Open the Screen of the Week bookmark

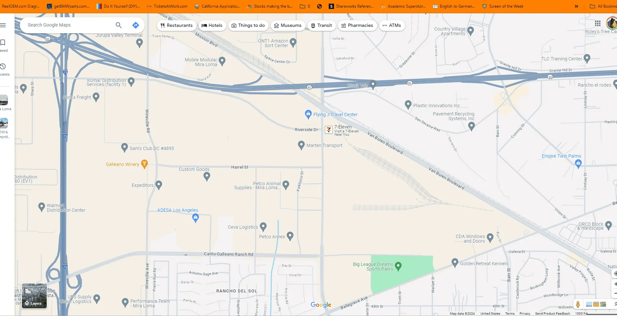tap(503, 6)
